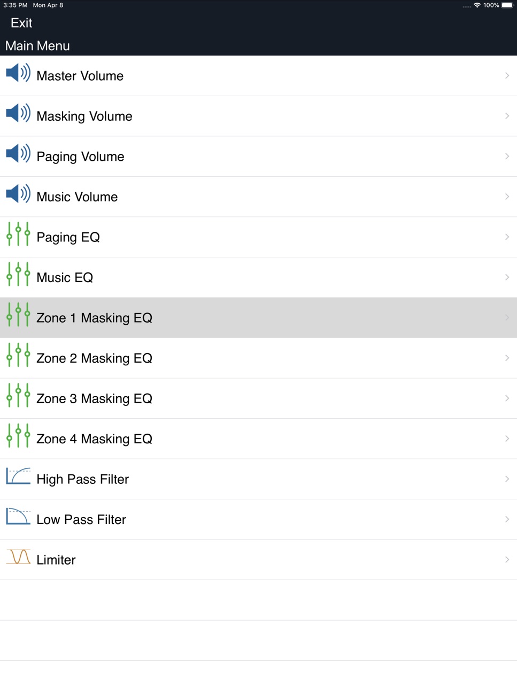Tap the battery indicator in status bar
Screen dimensions: 517x689
[x=507, y=5]
